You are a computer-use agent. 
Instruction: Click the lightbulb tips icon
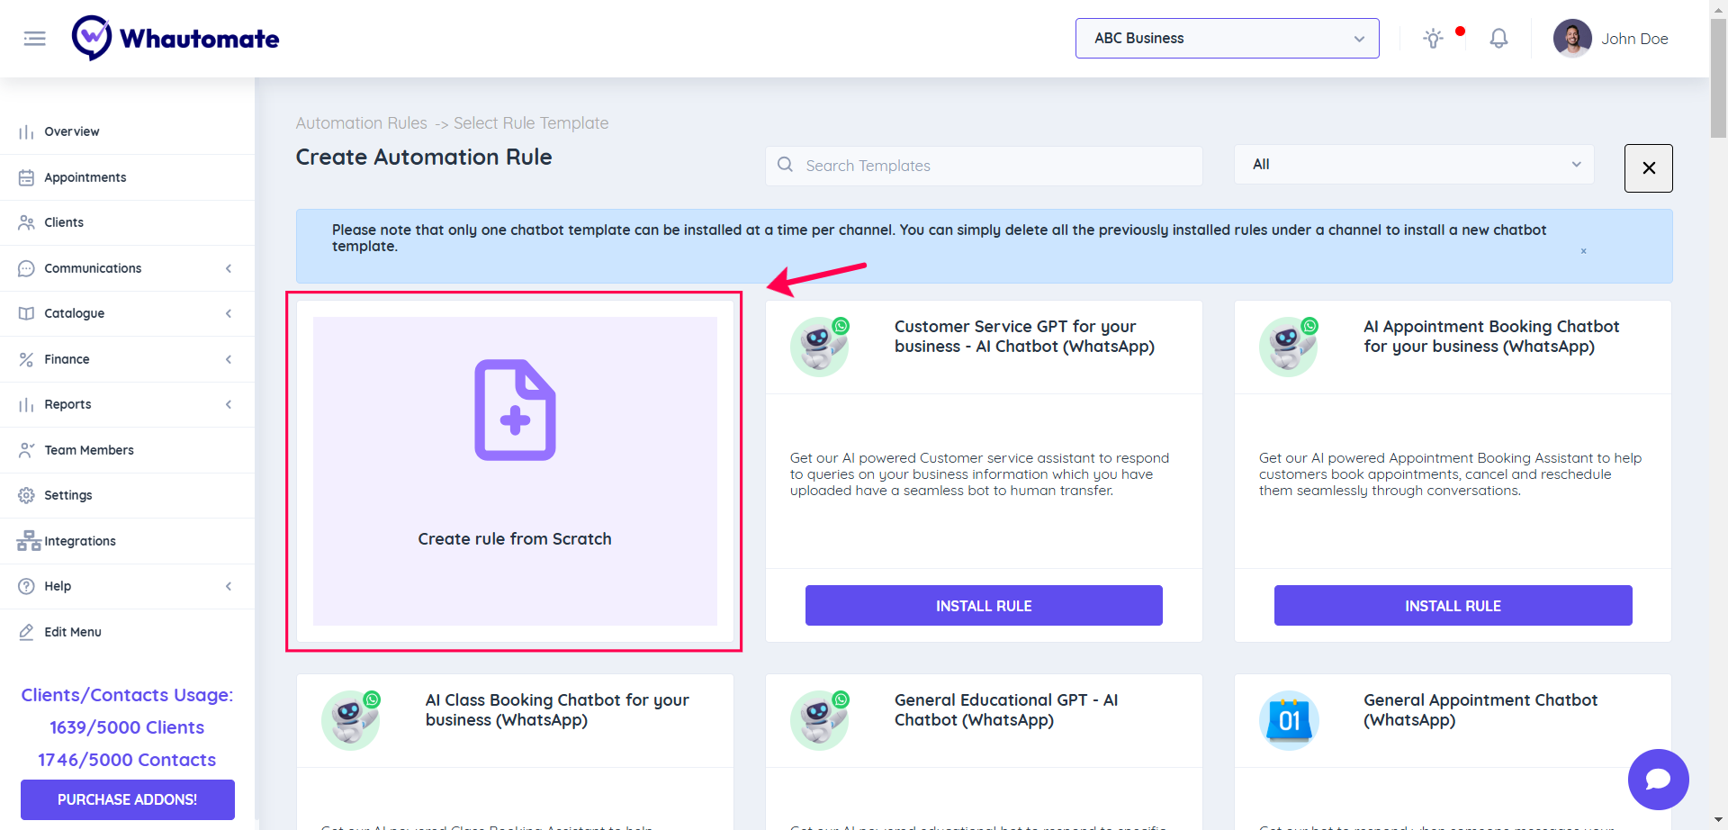[1433, 39]
